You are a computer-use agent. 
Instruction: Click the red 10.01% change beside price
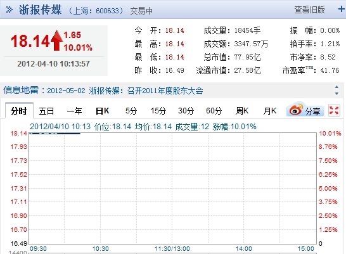(x=78, y=48)
